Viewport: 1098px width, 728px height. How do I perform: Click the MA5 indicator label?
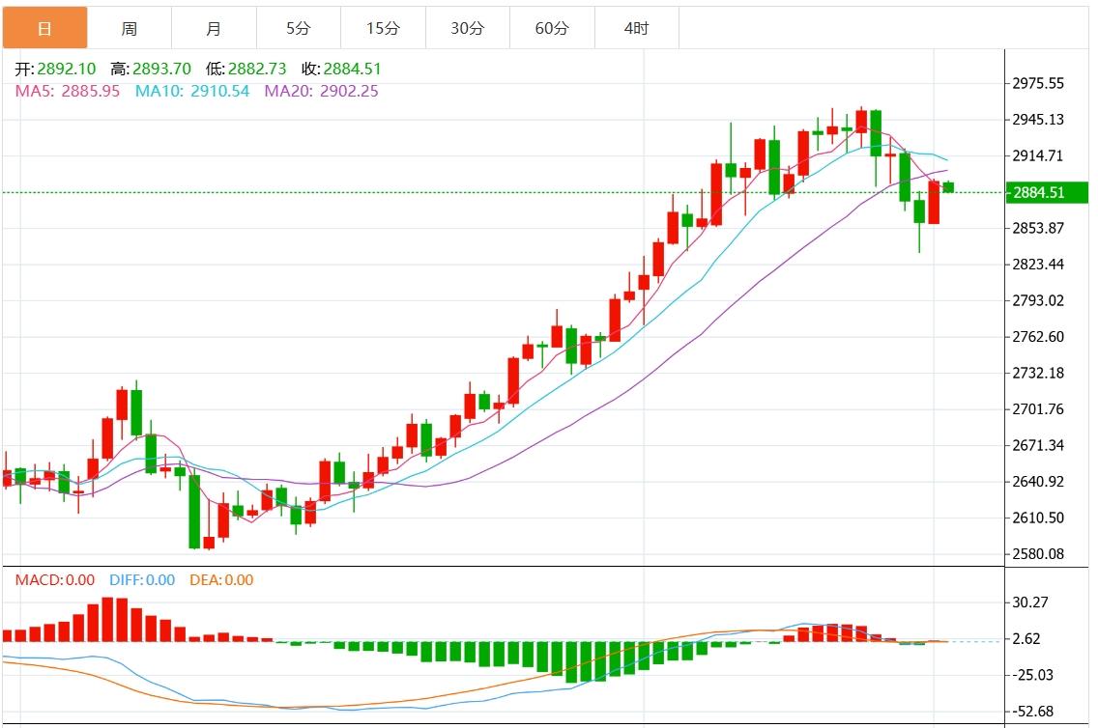click(68, 91)
